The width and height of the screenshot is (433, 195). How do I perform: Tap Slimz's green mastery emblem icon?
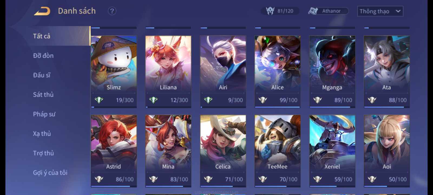99,100
